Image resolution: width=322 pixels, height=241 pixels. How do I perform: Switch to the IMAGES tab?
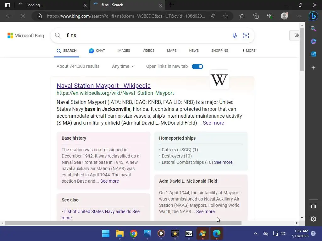[124, 51]
